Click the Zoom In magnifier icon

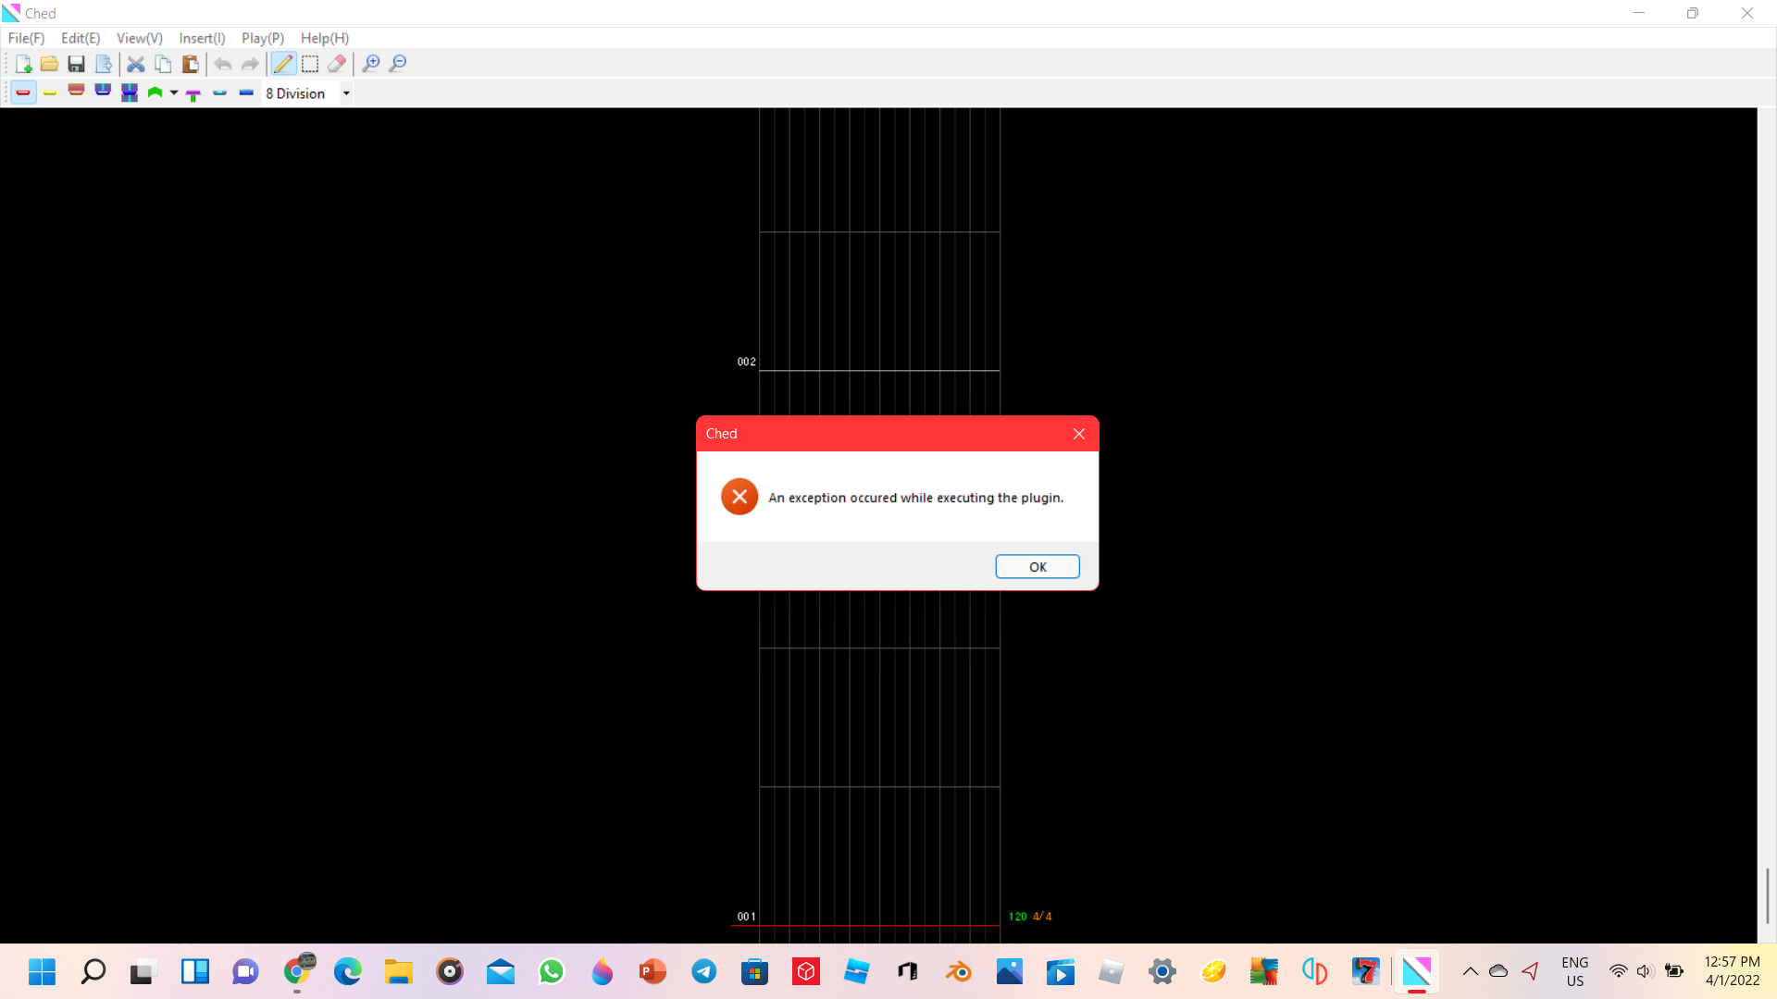(371, 63)
